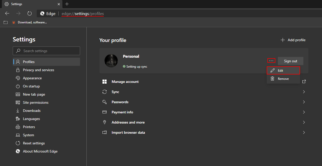Open Privacy and services settings
Image resolution: width=322 pixels, height=166 pixels.
tap(46, 70)
